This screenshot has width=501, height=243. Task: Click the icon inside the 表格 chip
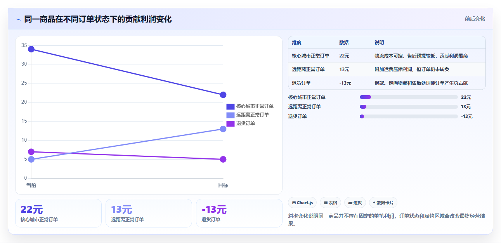pos(326,203)
